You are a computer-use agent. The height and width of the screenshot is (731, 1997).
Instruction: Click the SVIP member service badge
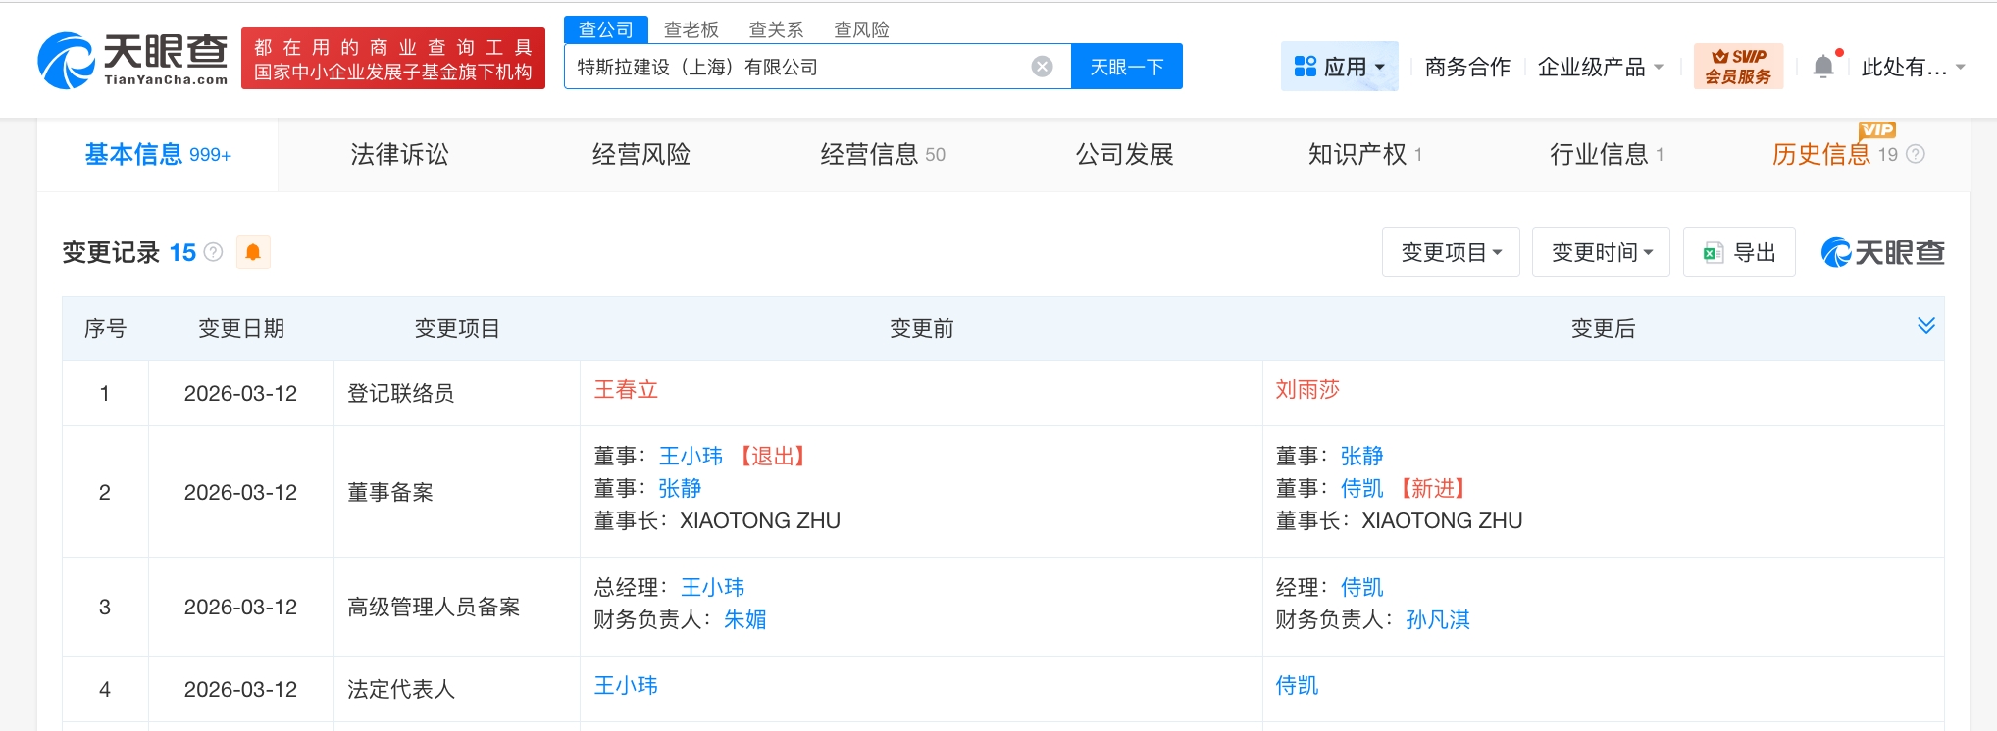(1737, 67)
